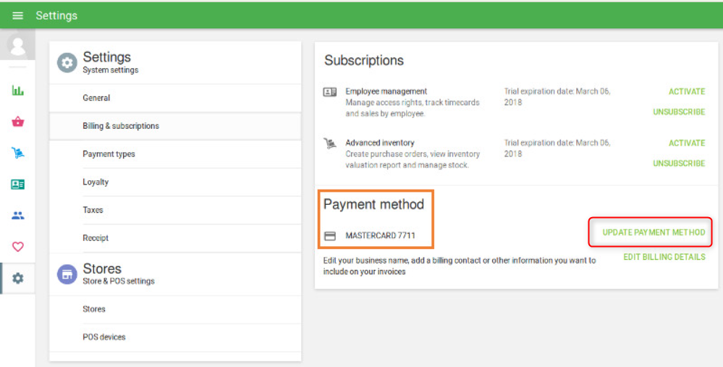Click the Mastercard 7711 payment entry
This screenshot has width=723, height=367.
coord(379,236)
